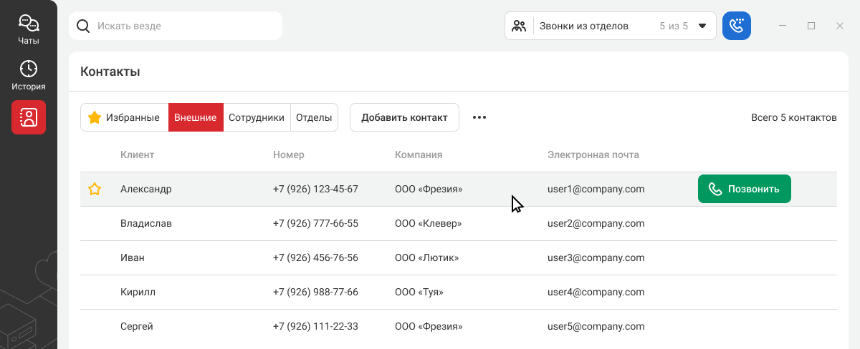Click the green Позвонить button
860x349 pixels.
click(x=744, y=190)
